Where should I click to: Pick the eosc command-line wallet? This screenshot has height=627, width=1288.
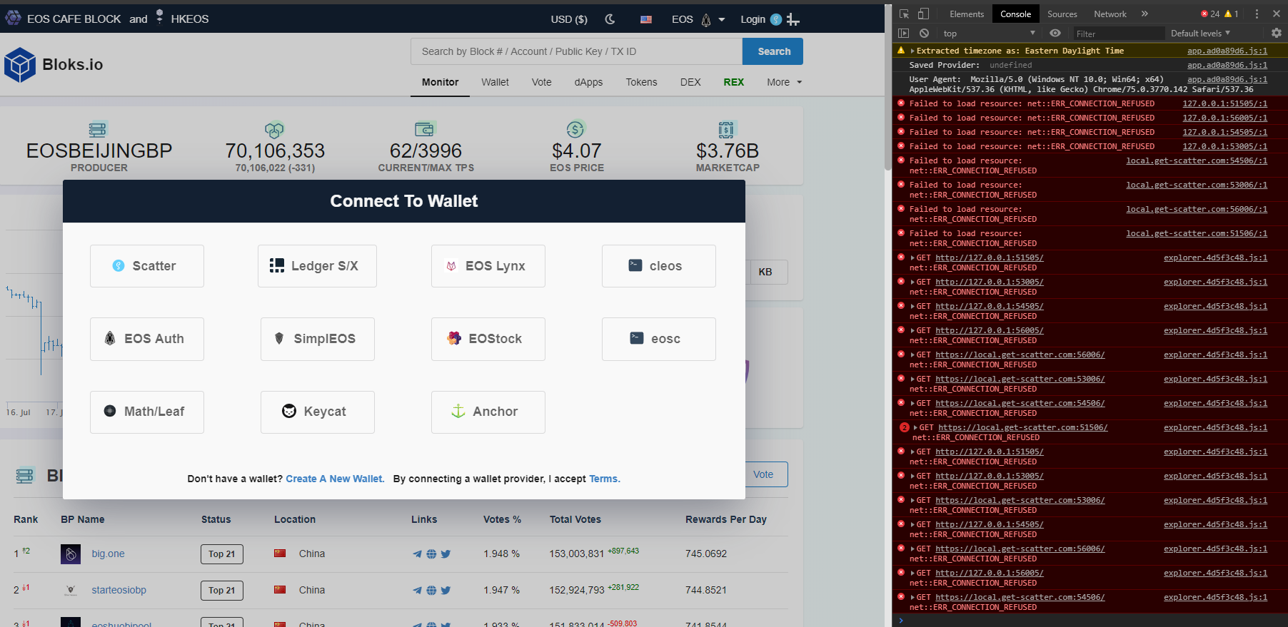click(659, 339)
